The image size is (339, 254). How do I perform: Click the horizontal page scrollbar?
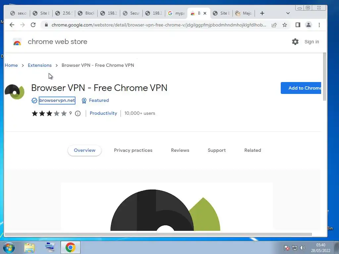[158, 234]
